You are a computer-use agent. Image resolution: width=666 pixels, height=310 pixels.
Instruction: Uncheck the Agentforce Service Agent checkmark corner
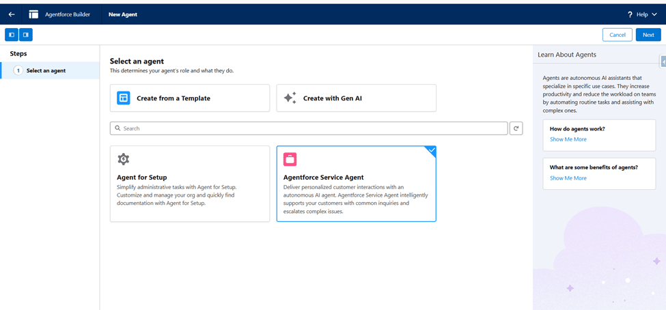431,150
